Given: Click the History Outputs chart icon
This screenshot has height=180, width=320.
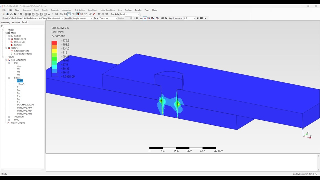Looking at the screenshot, I should (x=9, y=123).
